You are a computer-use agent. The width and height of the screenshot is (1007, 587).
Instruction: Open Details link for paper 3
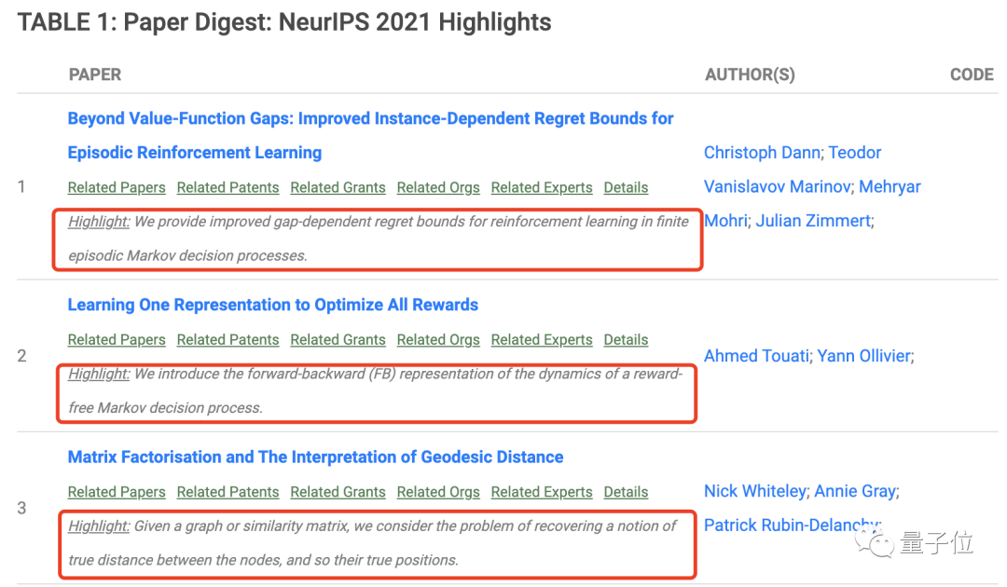point(626,492)
